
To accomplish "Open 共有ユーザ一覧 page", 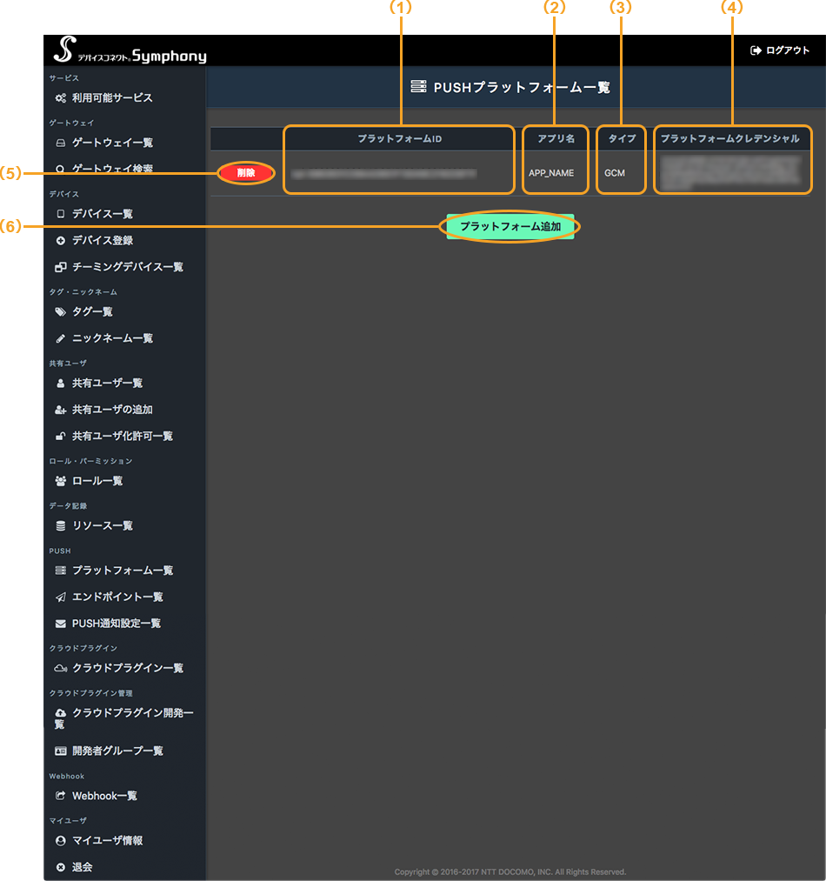I will (x=107, y=384).
